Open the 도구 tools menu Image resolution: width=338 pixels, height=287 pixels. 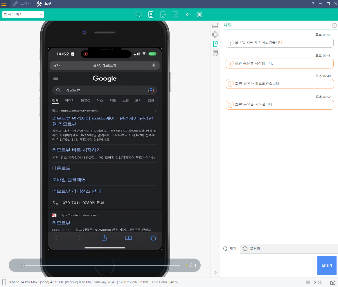(44, 4)
